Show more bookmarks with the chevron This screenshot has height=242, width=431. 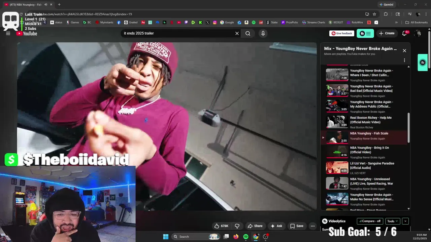point(396,23)
